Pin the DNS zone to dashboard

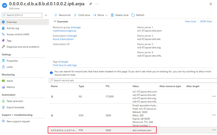pos(90,4)
